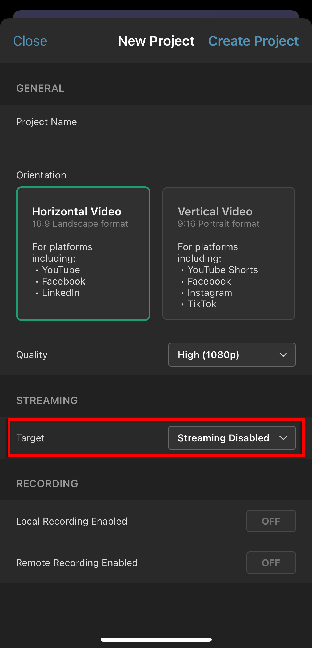
Task: Click the STREAMING section header
Action: click(x=47, y=400)
